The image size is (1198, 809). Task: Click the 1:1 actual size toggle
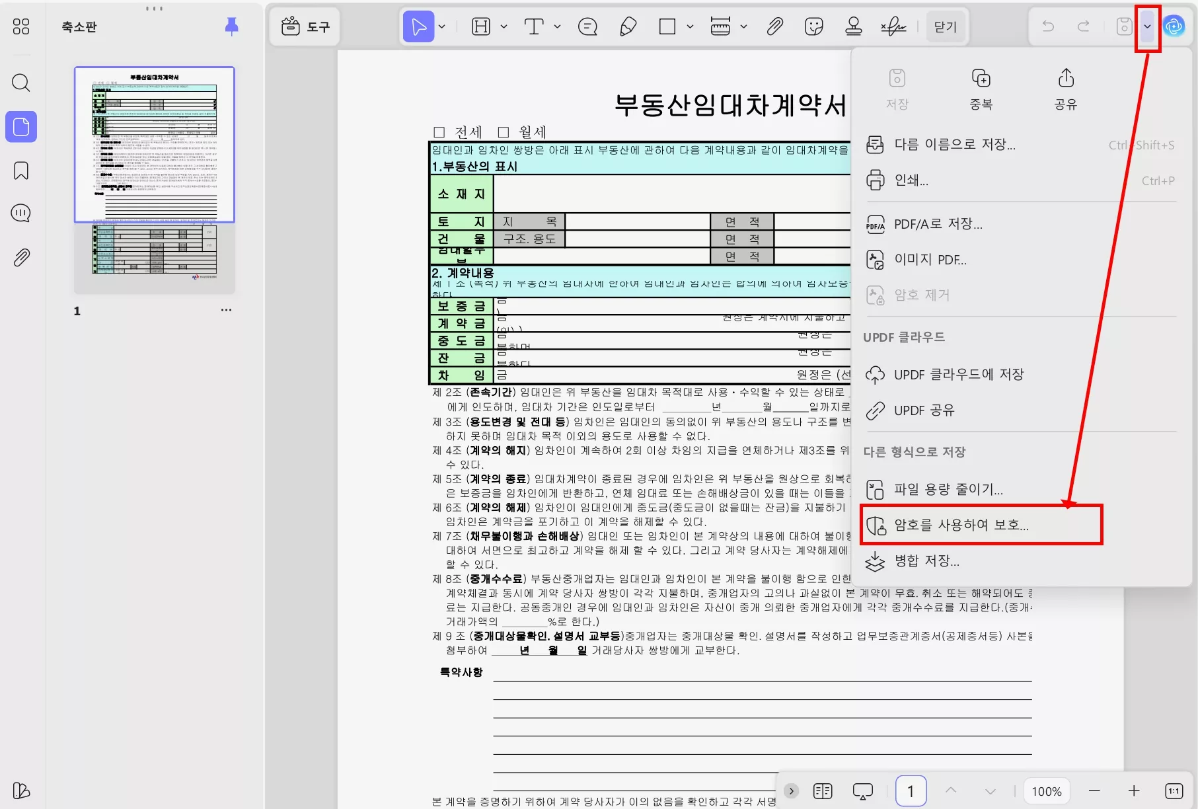(x=1174, y=790)
